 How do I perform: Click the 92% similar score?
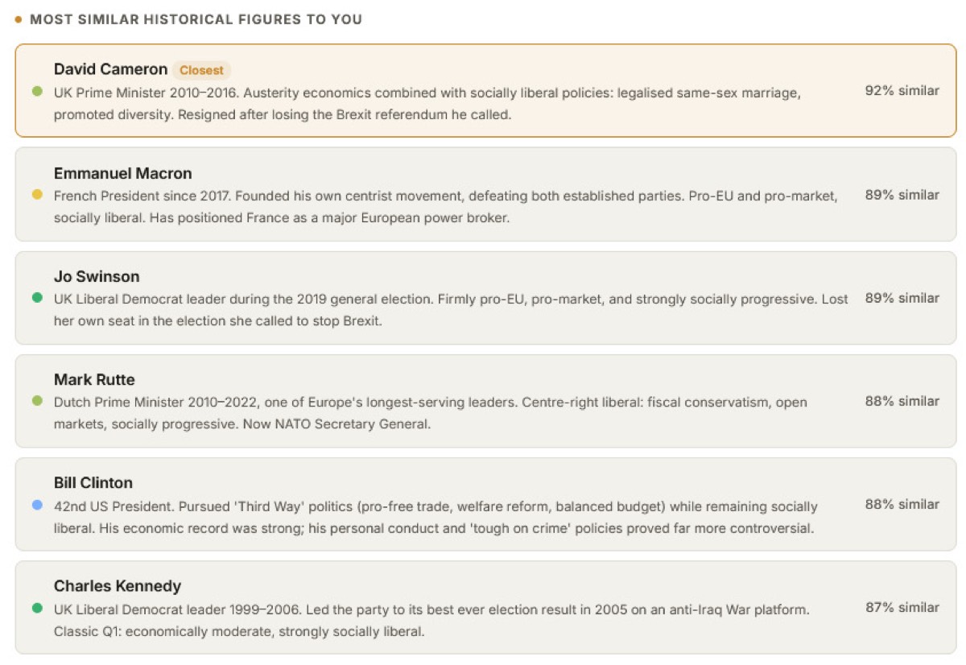point(902,91)
